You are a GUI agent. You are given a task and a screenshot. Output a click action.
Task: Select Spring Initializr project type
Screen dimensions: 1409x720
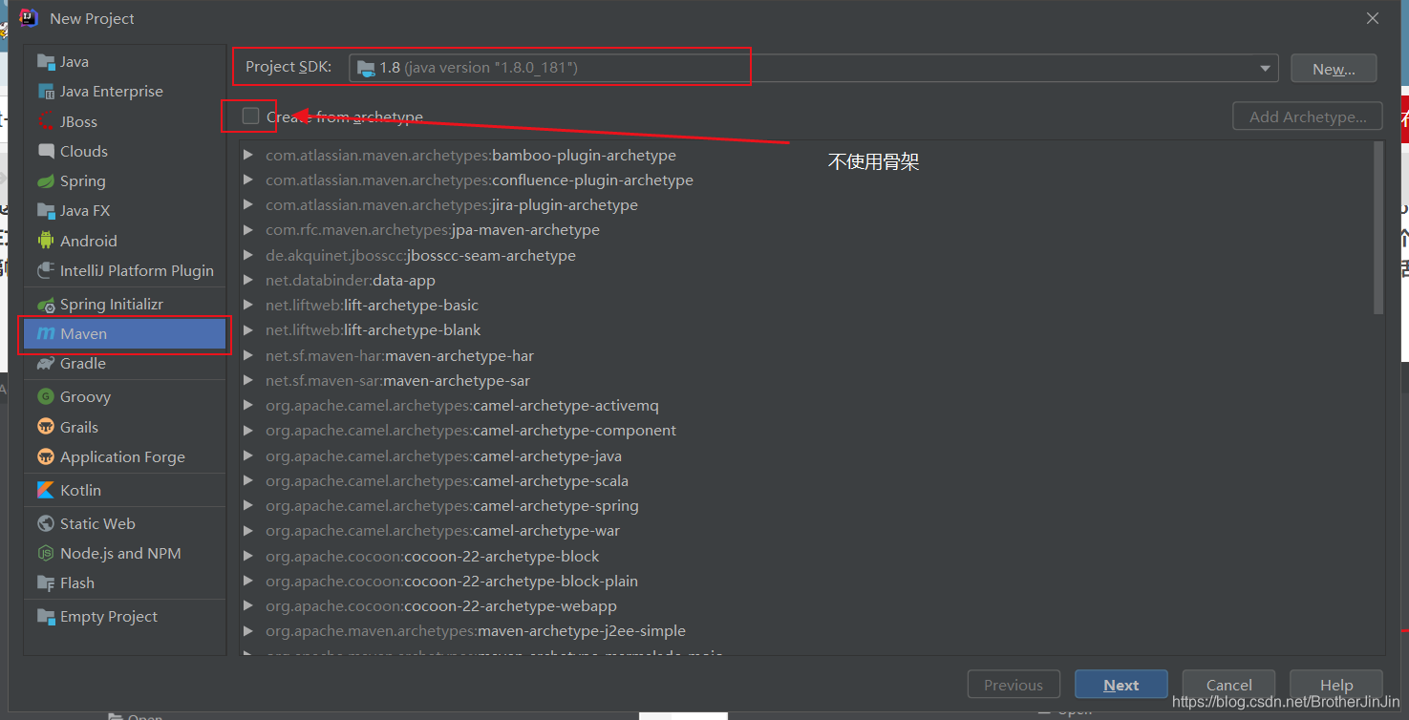point(125,304)
